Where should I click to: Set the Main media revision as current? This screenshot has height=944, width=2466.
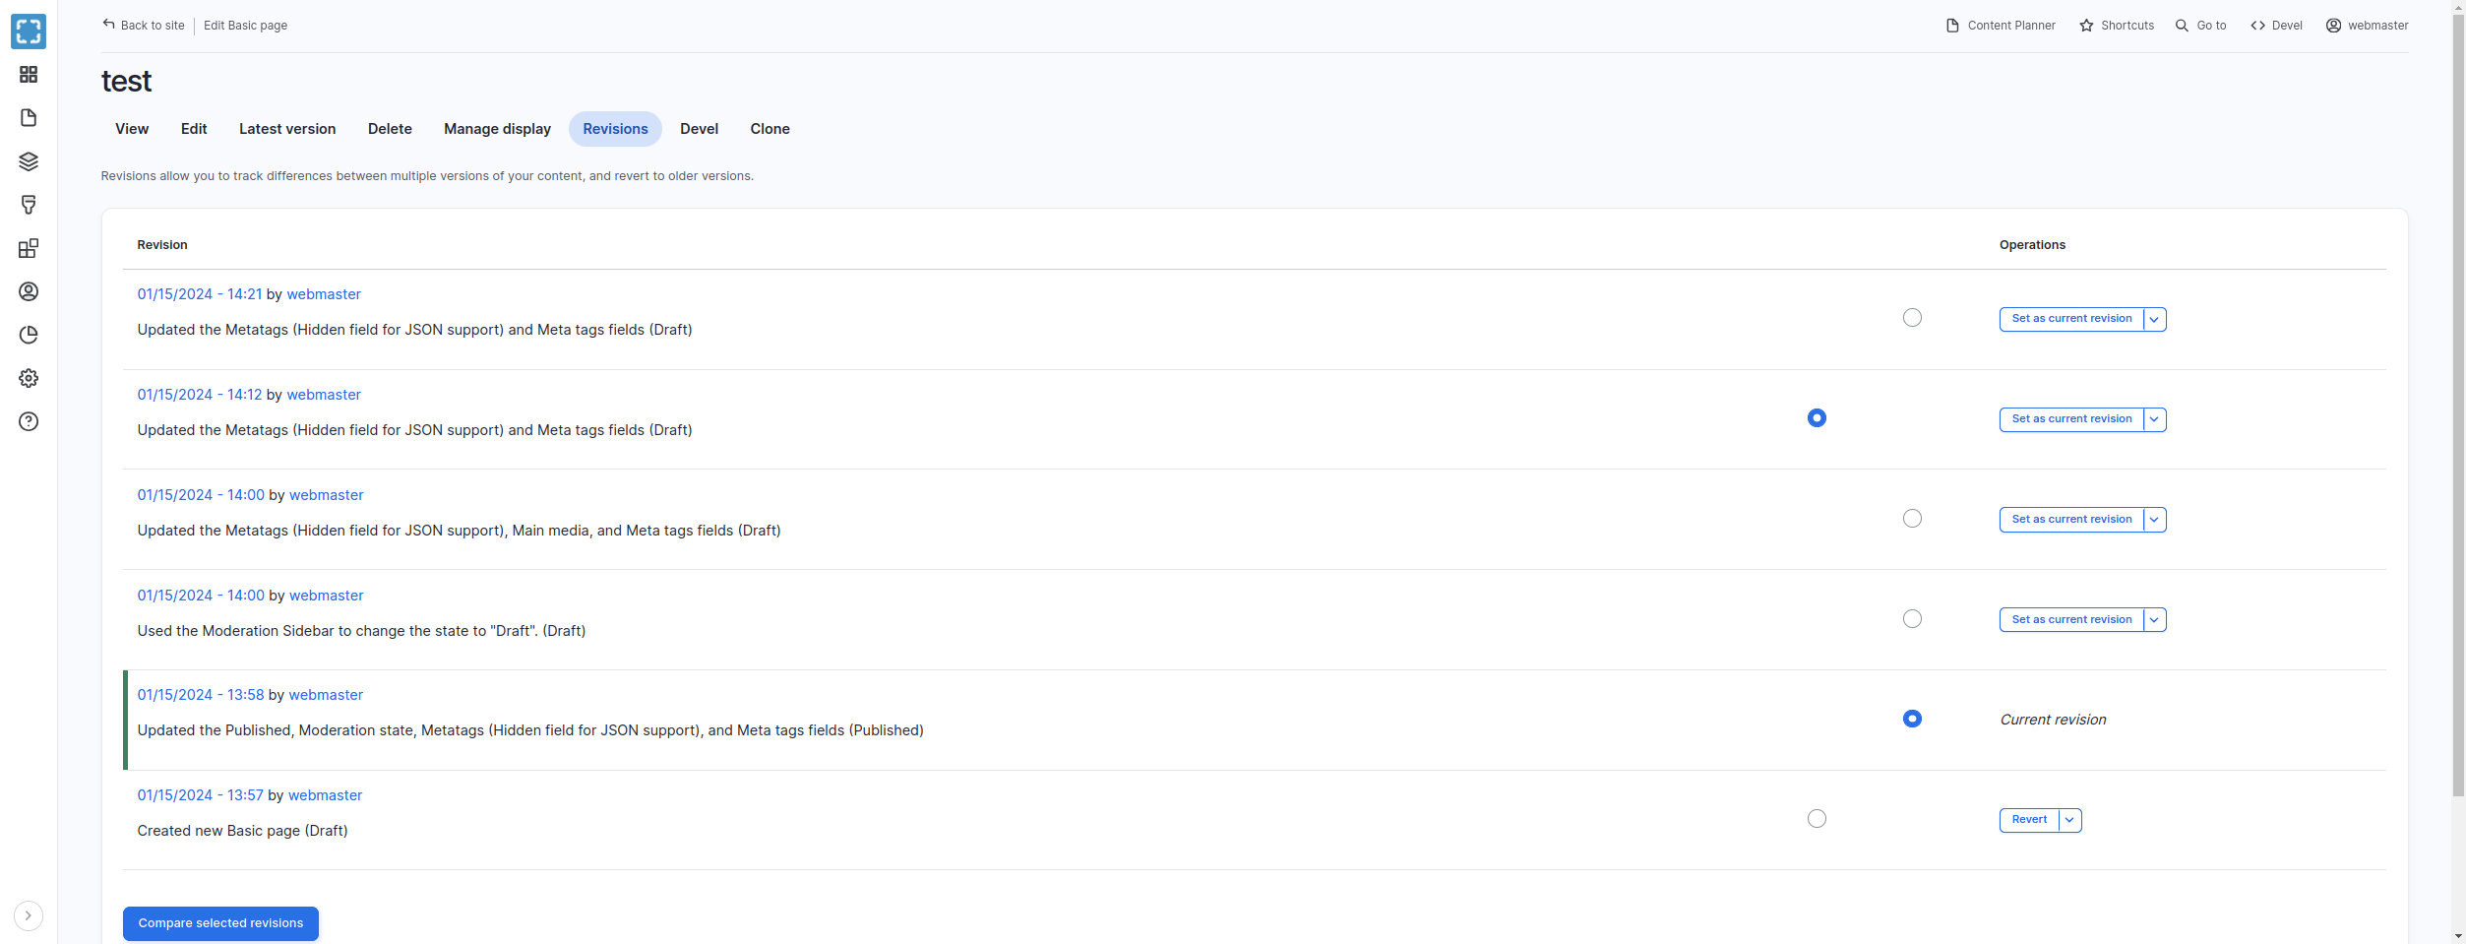click(2071, 520)
